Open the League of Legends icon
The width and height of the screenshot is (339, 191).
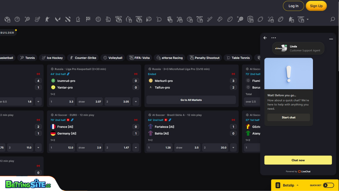[108, 19]
